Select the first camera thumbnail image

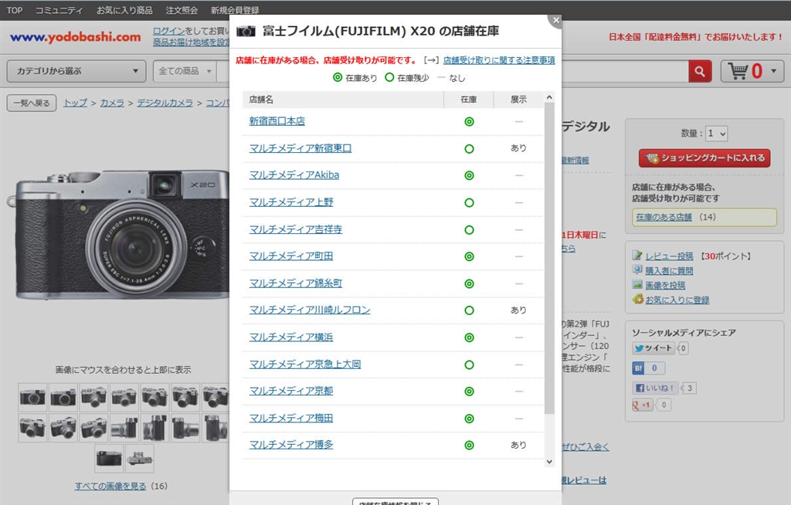point(32,397)
